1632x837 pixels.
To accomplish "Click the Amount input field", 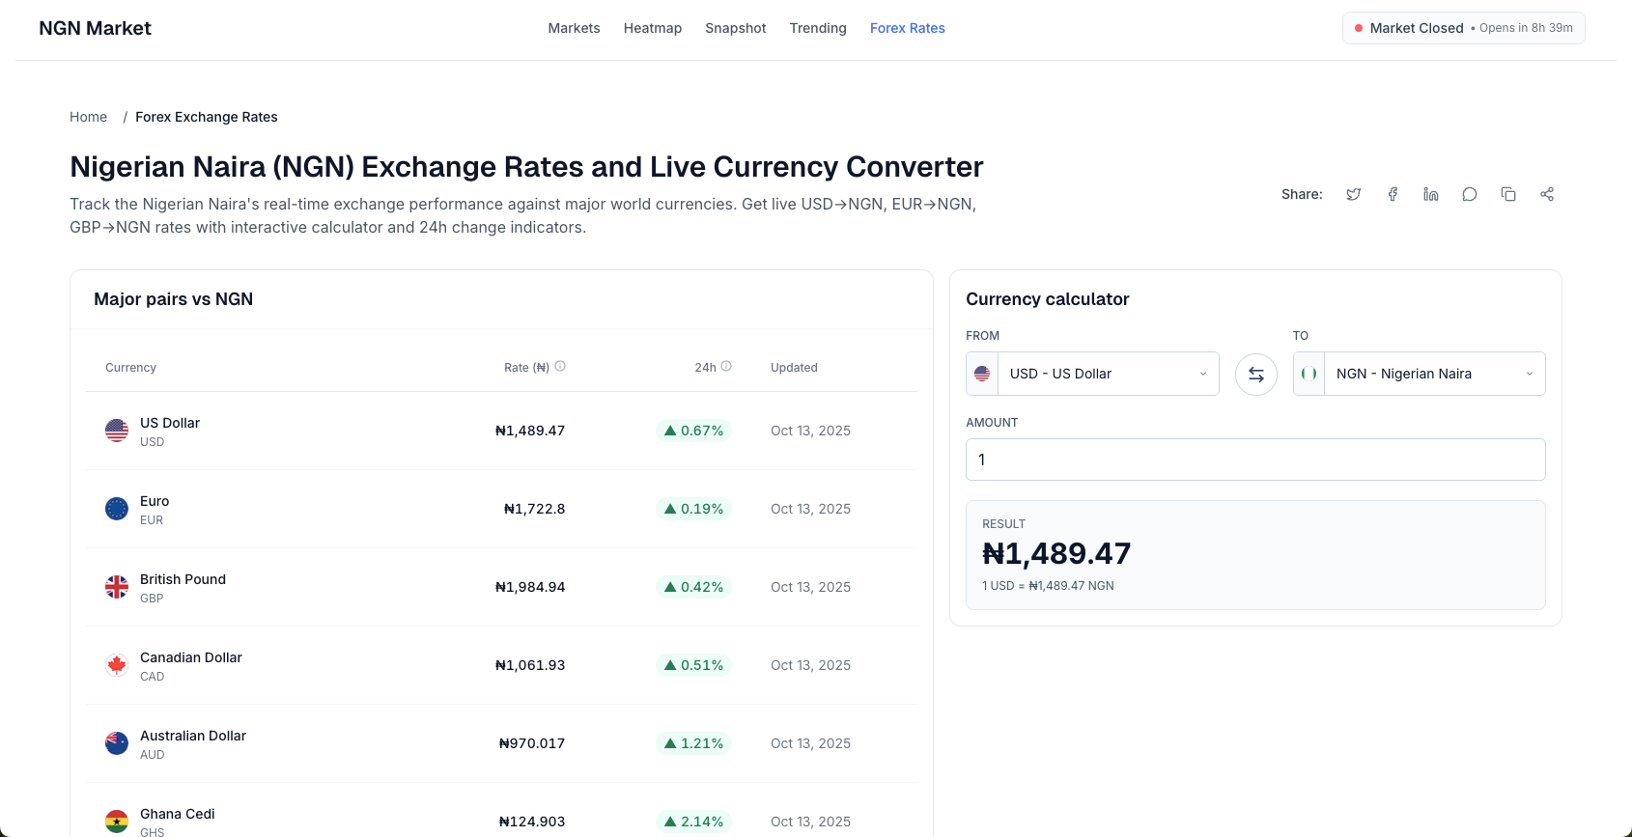I will point(1255,460).
